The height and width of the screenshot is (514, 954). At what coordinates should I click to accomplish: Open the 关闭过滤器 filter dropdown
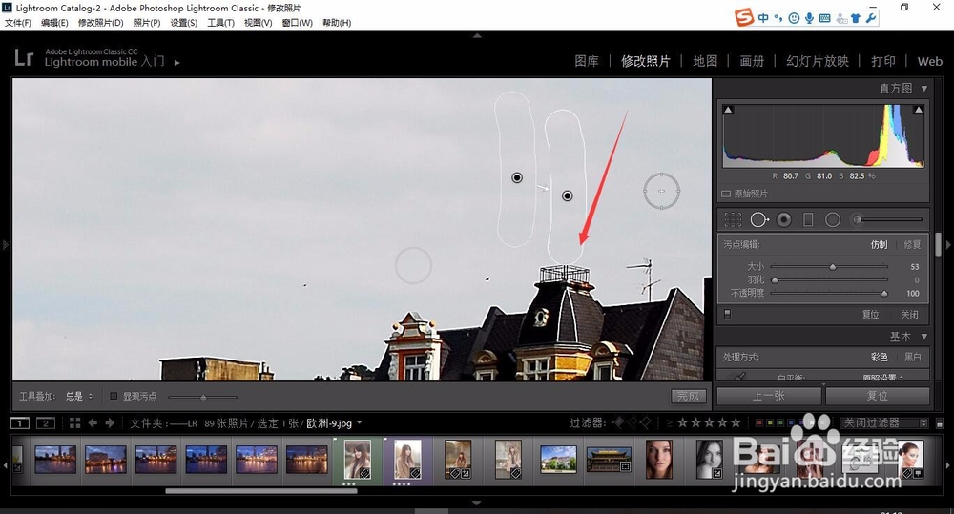click(x=884, y=422)
